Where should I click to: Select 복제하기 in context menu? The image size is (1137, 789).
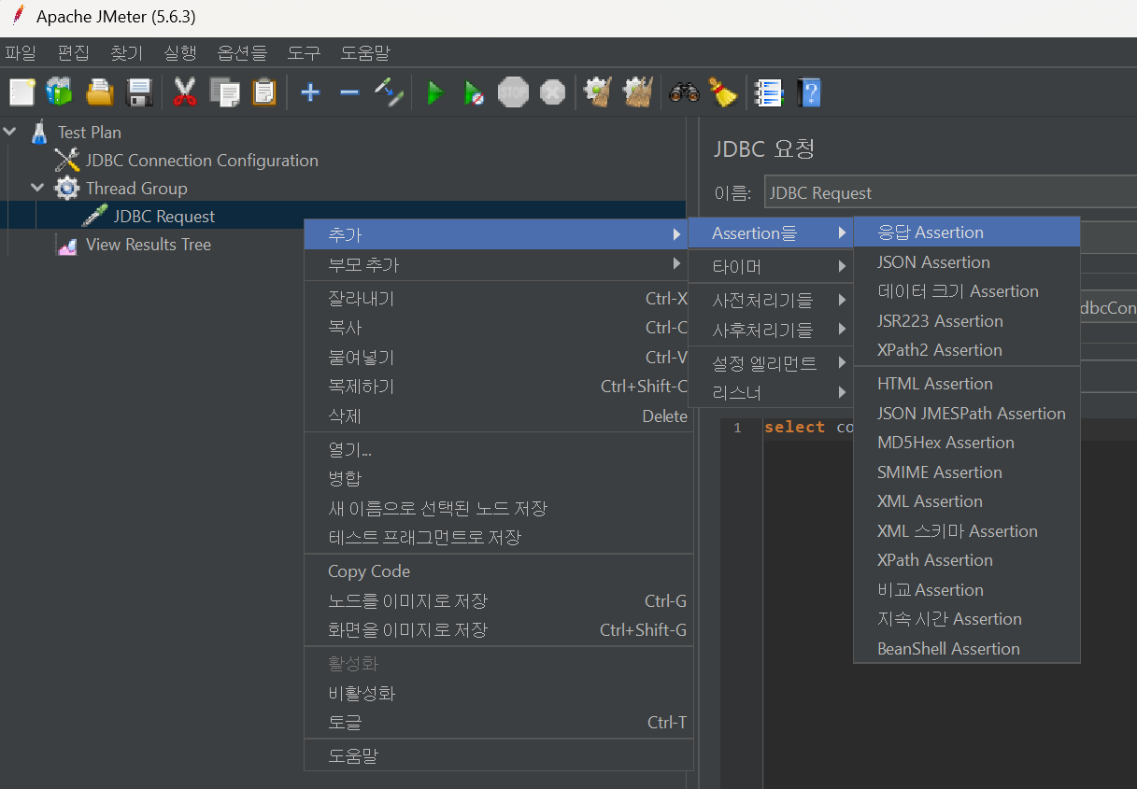coord(498,387)
